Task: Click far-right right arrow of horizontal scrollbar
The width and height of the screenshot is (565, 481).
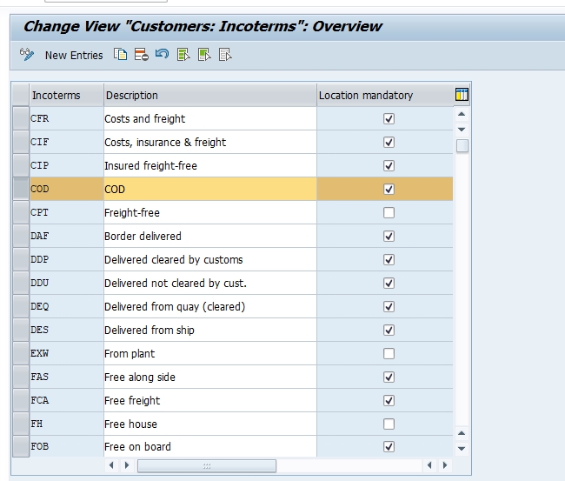Action: point(445,465)
